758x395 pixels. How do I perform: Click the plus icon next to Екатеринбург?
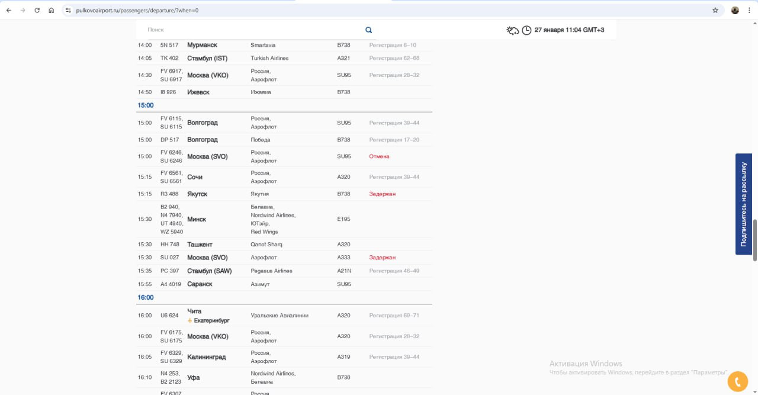[189, 320]
